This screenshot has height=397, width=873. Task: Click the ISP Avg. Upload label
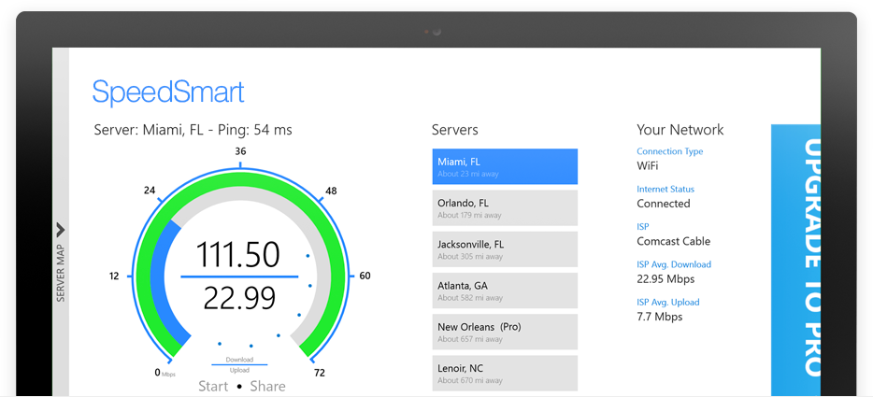pos(668,303)
